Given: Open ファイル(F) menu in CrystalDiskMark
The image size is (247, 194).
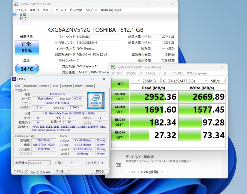Looking at the screenshot, I should [x=117, y=73].
